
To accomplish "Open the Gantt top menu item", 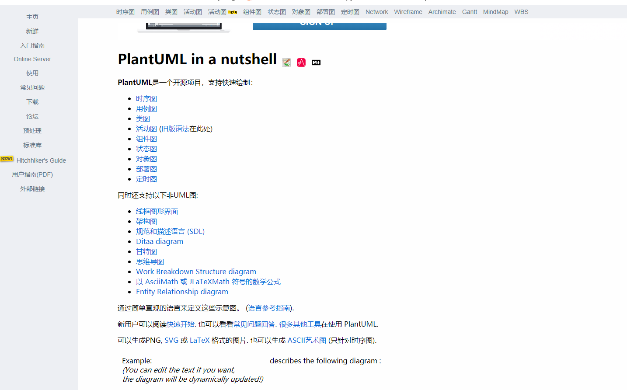I will (470, 12).
